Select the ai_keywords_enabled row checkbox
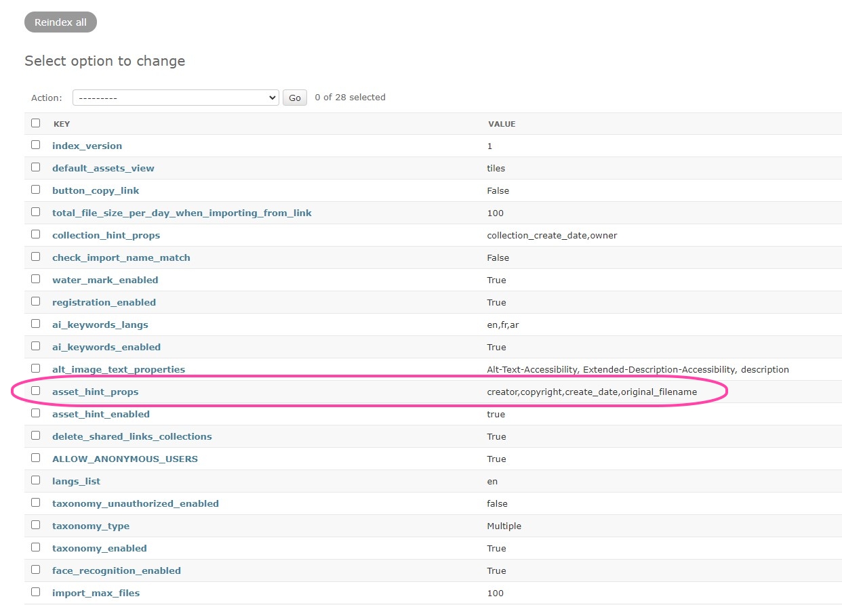This screenshot has width=842, height=605. tap(35, 346)
